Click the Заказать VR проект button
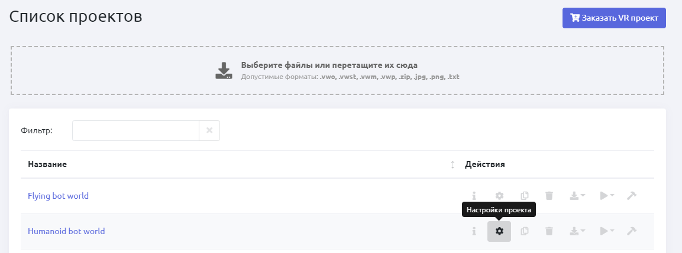The width and height of the screenshot is (682, 253). pyautogui.click(x=614, y=18)
